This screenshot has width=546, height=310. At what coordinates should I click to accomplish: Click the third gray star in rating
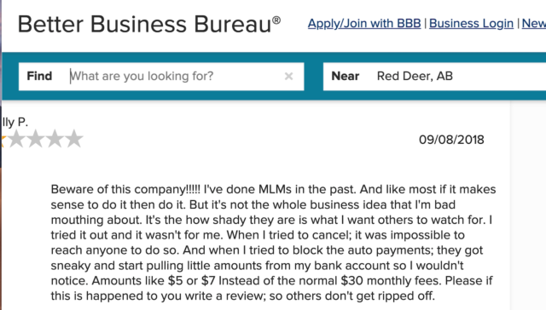[x=55, y=139]
